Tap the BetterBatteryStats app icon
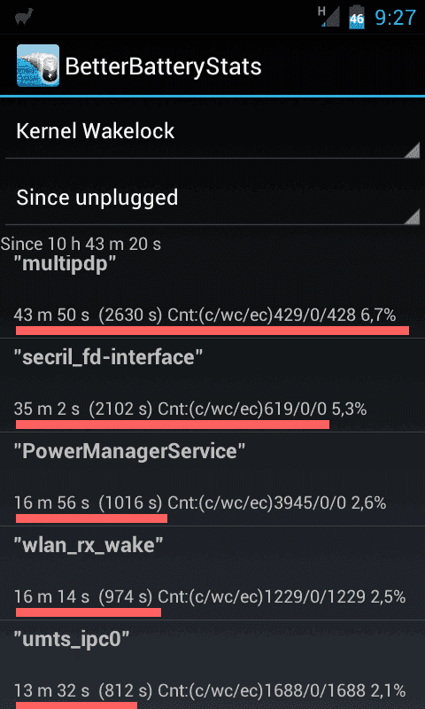This screenshot has width=425, height=709. (x=38, y=66)
